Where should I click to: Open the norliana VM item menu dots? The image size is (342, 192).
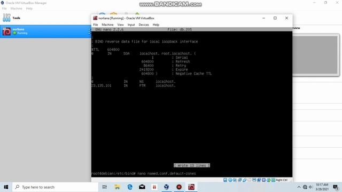point(89,31)
